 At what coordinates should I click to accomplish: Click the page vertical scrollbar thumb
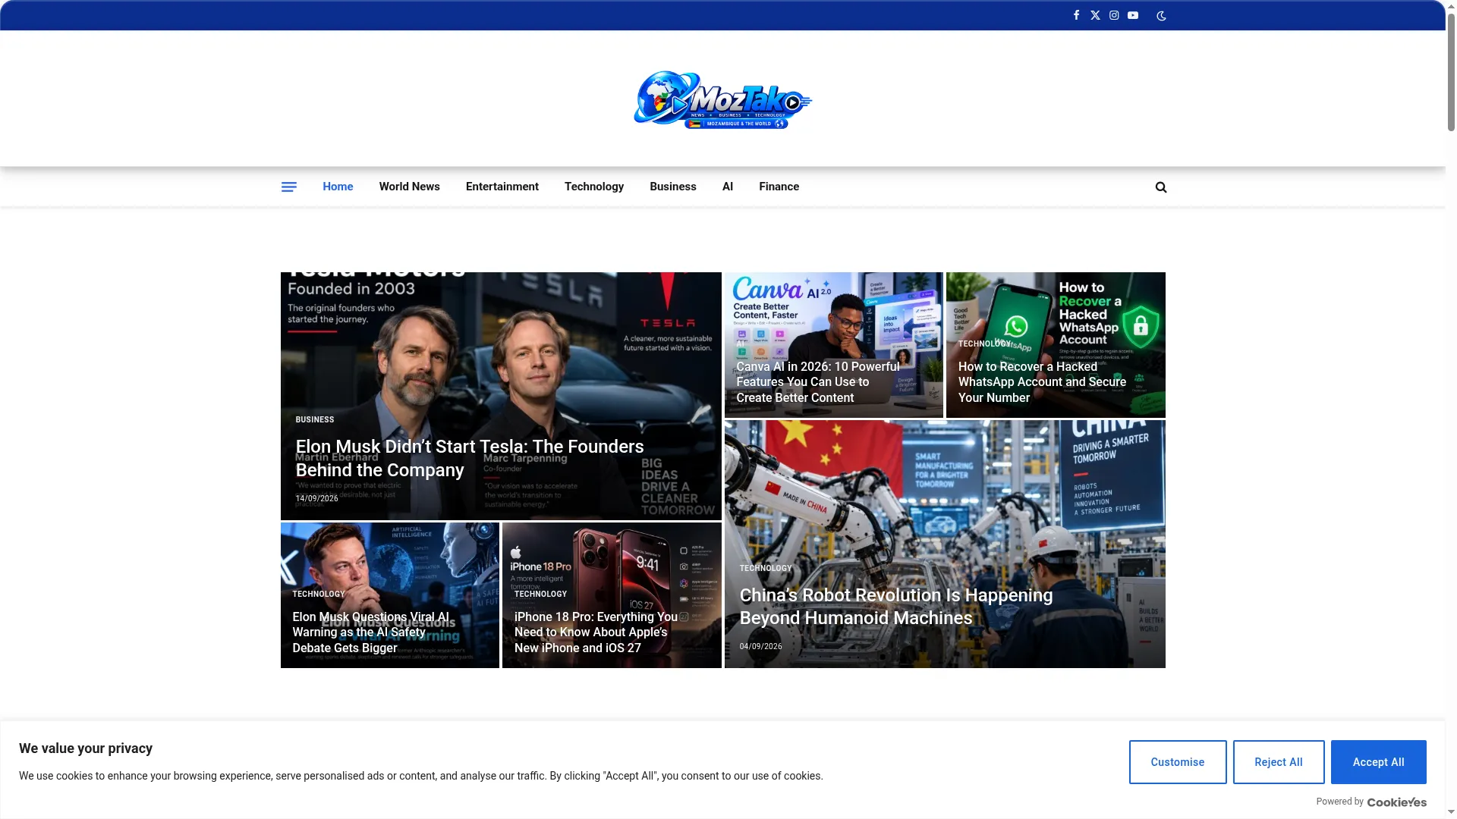tap(1451, 72)
